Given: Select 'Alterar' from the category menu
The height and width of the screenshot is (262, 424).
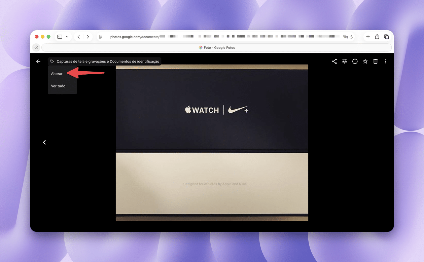Looking at the screenshot, I should point(57,74).
